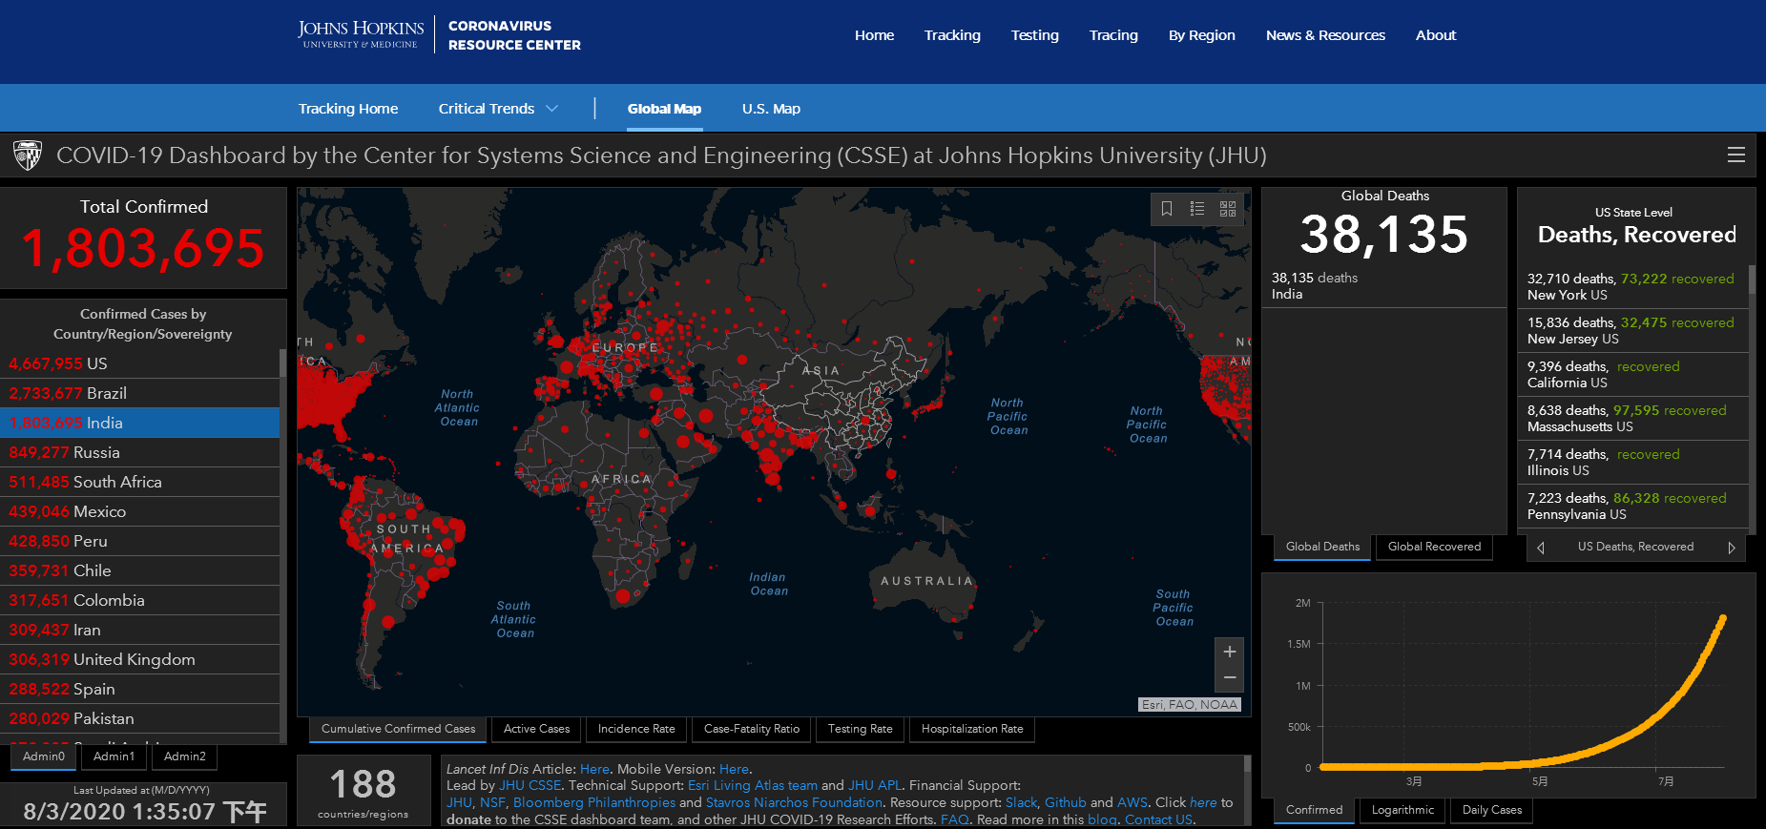Open the map bookmarks icon
The image size is (1766, 829).
tap(1166, 209)
